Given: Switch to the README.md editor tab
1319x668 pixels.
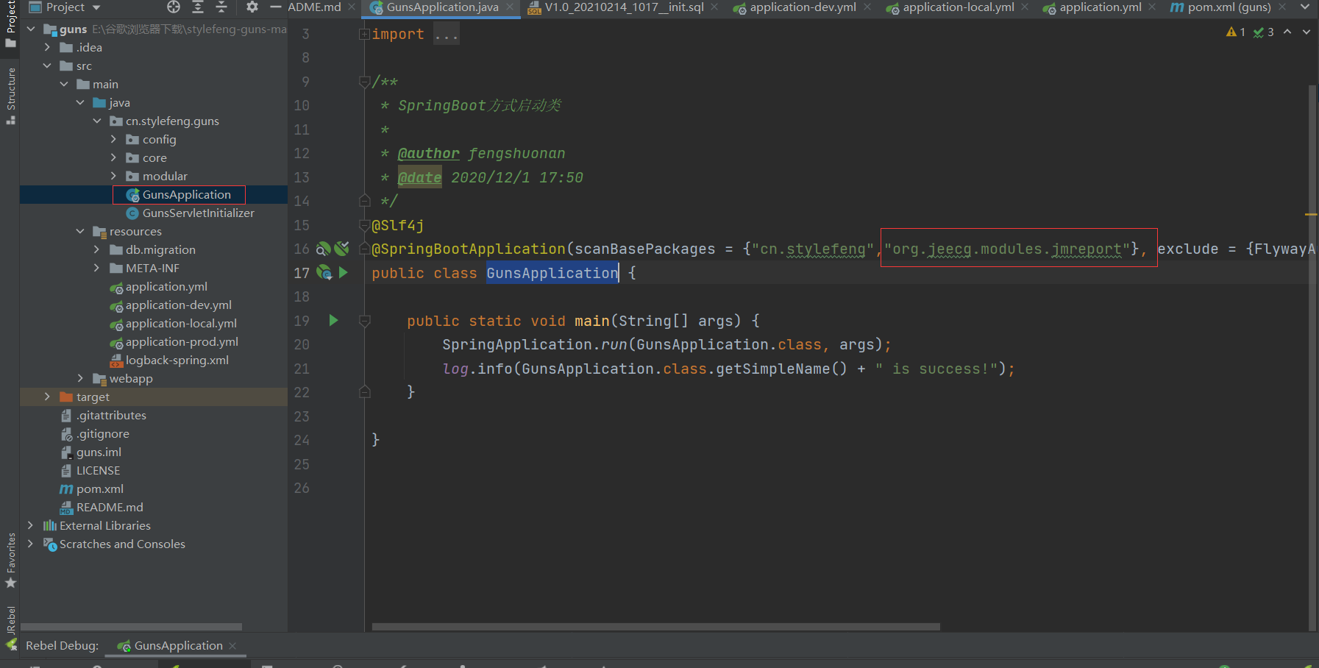Looking at the screenshot, I should click(x=314, y=7).
